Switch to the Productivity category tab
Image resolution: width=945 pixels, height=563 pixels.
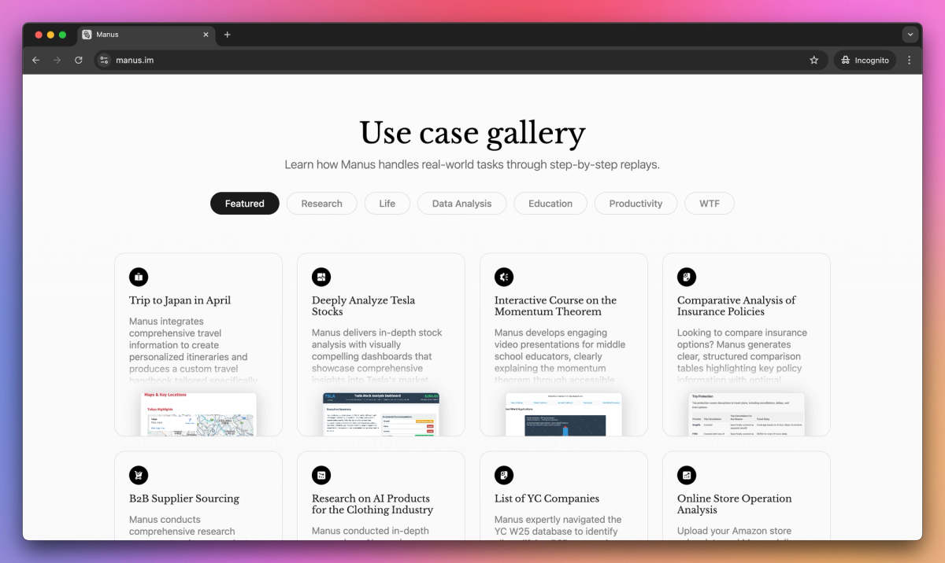[x=636, y=204]
